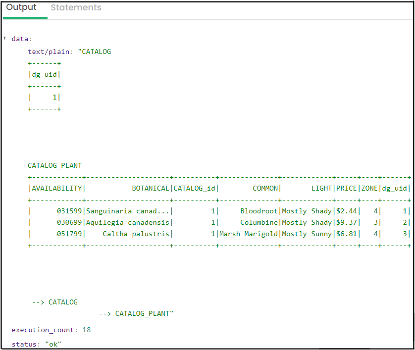415x350 pixels.
Task: Click the LIGHT column header
Action: click(x=321, y=188)
